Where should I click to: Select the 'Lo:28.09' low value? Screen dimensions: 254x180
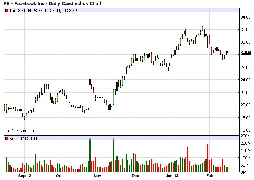click(x=53, y=11)
